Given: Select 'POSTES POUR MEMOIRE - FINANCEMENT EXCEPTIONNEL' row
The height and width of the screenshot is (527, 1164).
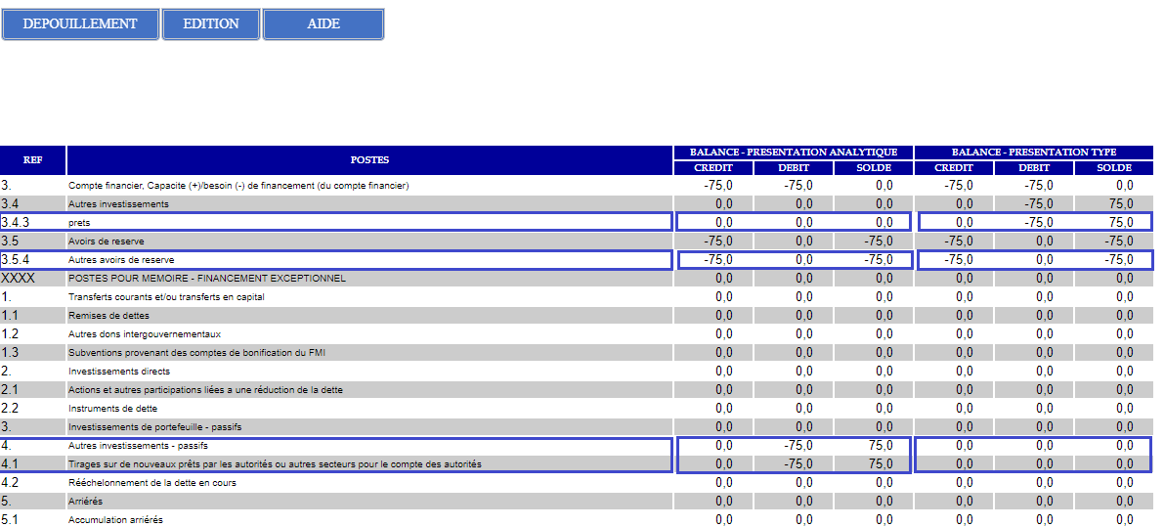Looking at the screenshot, I should pos(206,279).
